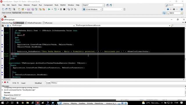
Task: Open the TFmPrincipal class combo dropdown
Action: click(x=74, y=26)
